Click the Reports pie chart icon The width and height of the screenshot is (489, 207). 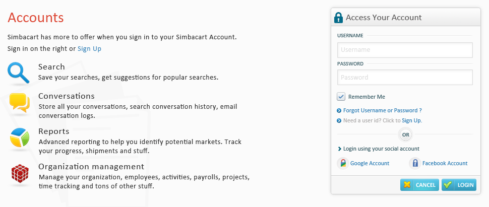[x=20, y=137]
